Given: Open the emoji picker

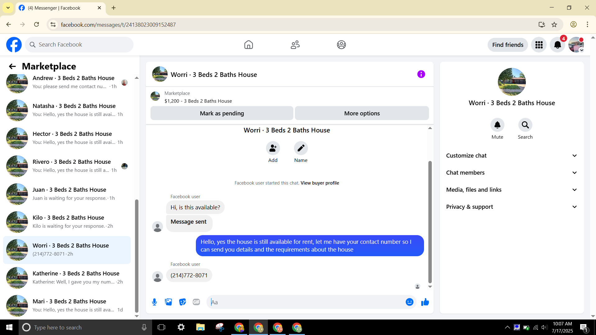Looking at the screenshot, I should pyautogui.click(x=409, y=302).
